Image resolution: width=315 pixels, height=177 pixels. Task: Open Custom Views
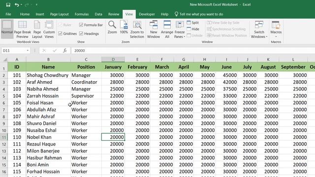[x=49, y=29]
